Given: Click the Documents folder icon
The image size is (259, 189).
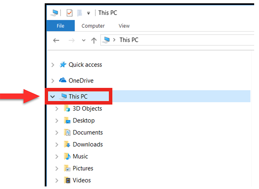Looking at the screenshot, I should click(67, 132).
